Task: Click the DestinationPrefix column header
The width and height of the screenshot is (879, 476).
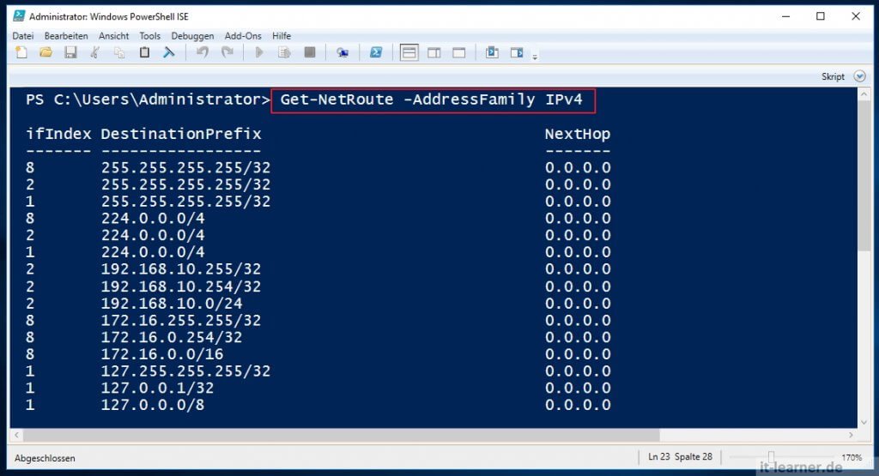Action: pos(181,134)
